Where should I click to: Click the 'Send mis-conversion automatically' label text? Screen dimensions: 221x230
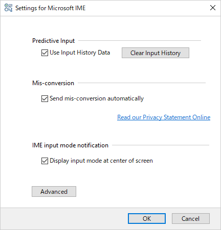click(97, 98)
